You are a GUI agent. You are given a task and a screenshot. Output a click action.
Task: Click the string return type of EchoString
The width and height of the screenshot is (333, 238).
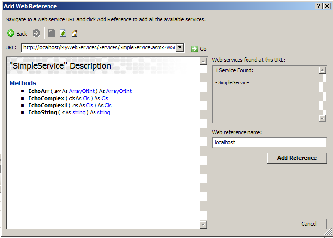104,112
